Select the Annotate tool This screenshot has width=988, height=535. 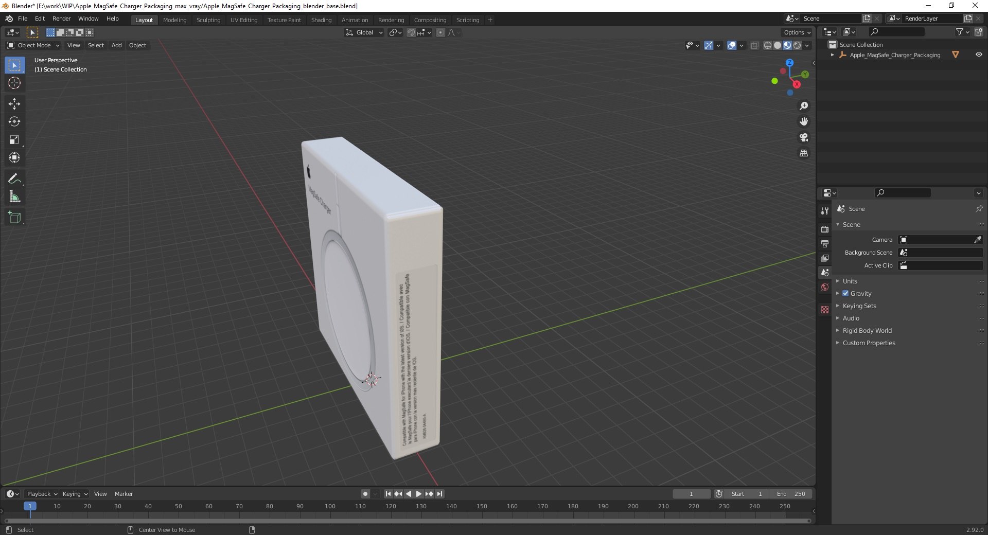click(x=14, y=179)
